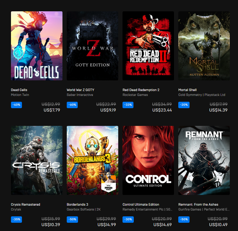Open the Borderlands 3 cover image
Screen dimensions: 238x231
(x=92, y=160)
